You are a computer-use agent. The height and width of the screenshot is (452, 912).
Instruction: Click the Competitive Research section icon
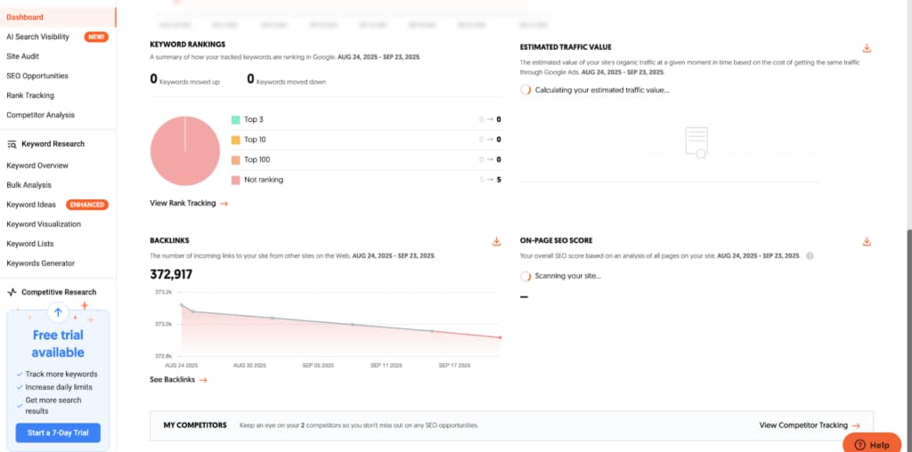[x=12, y=292]
